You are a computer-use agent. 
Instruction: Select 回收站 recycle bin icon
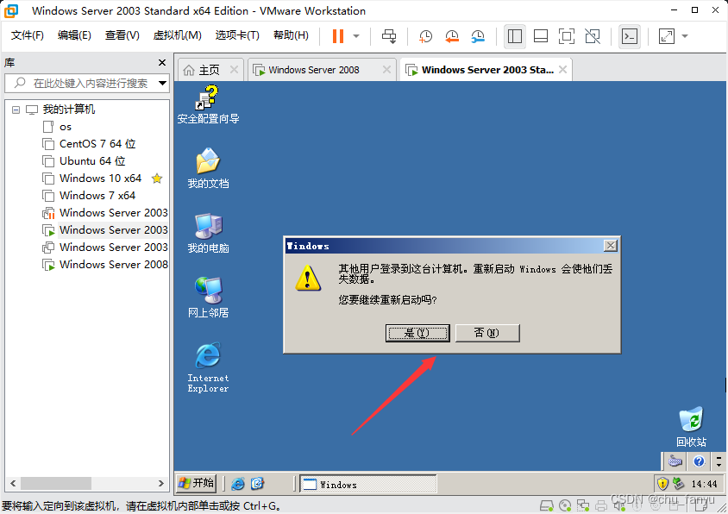[691, 428]
